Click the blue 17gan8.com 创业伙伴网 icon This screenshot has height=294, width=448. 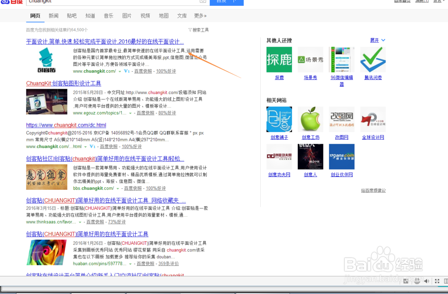(x=342, y=157)
